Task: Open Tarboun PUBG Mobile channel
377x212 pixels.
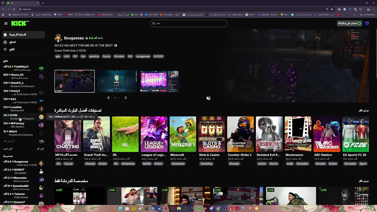Action: (23, 196)
